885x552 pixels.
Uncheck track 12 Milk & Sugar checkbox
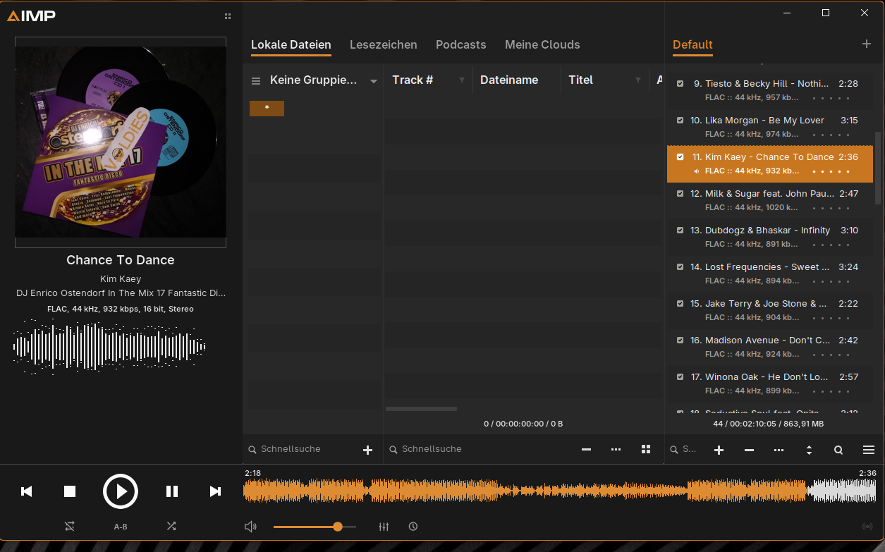(680, 193)
